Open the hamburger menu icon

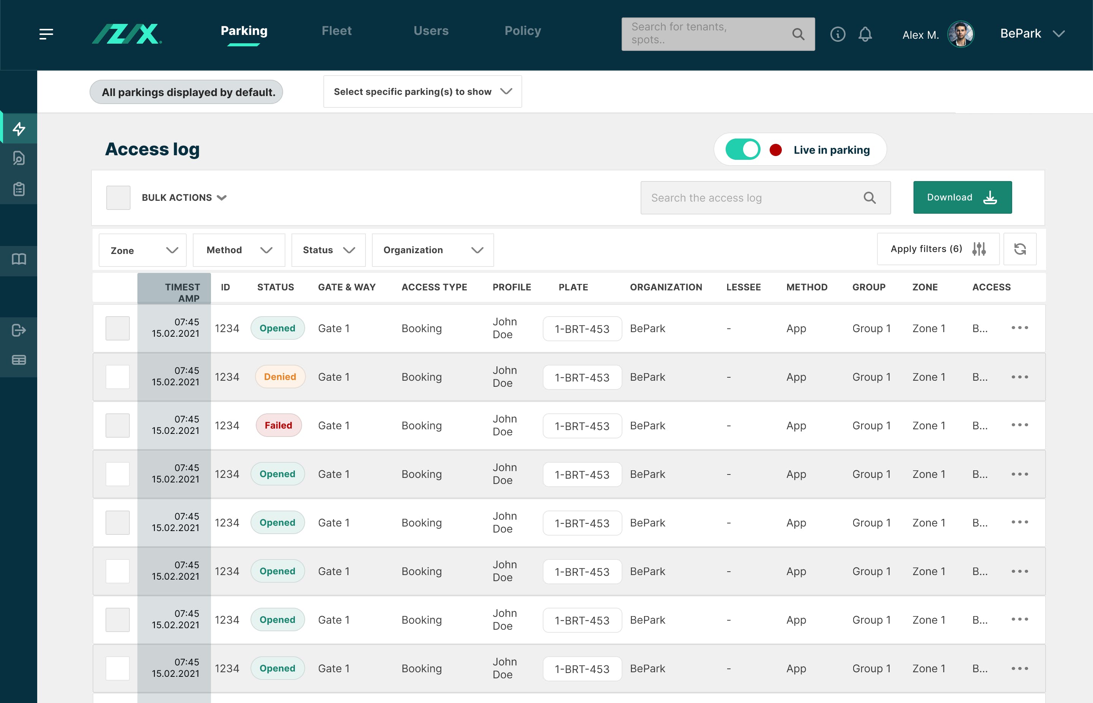(x=46, y=34)
